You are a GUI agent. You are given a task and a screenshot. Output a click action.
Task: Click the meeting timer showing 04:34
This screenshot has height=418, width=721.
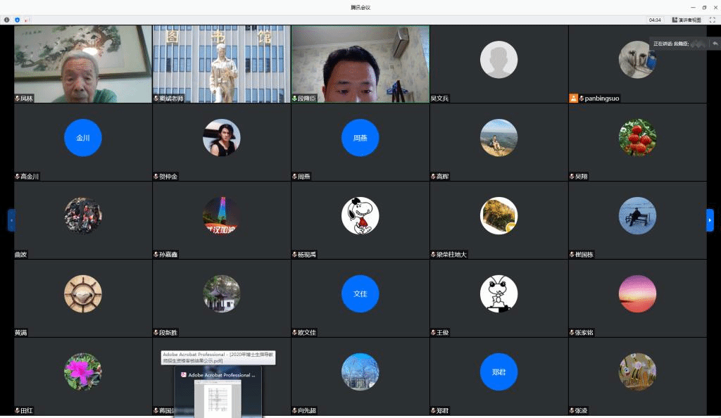655,20
